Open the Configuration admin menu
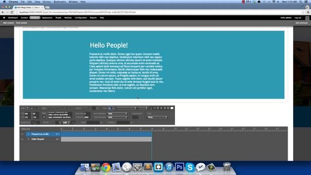 point(81,17)
